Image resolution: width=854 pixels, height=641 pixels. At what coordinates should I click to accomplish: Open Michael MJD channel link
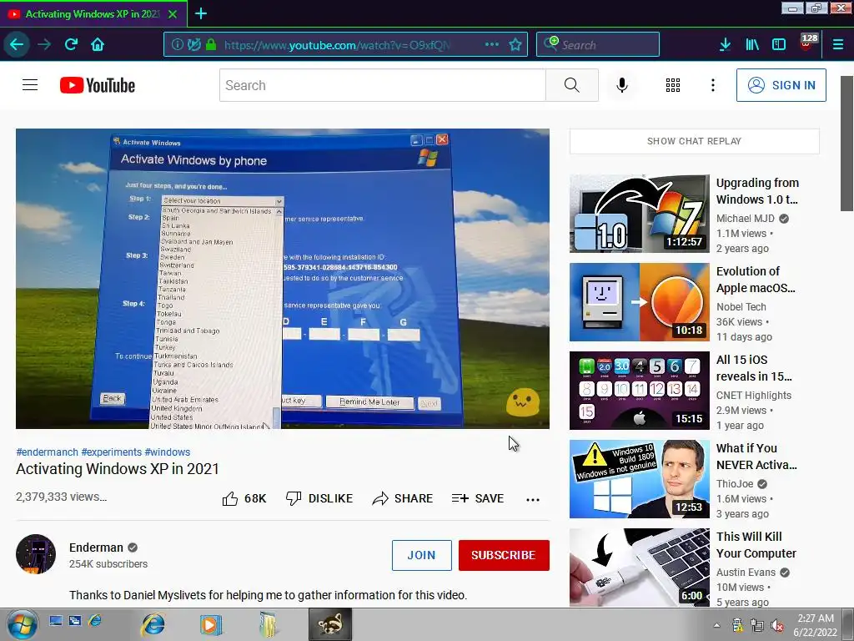coord(745,218)
